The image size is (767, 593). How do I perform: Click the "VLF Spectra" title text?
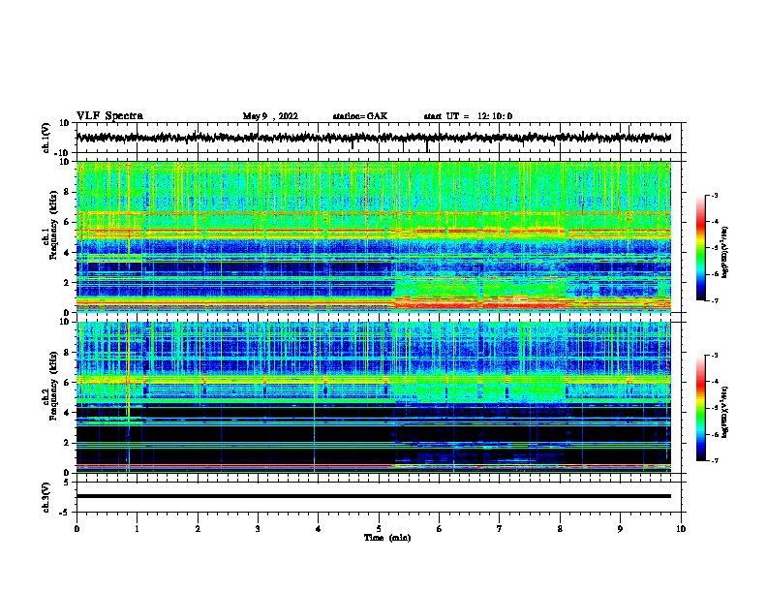[x=109, y=116]
